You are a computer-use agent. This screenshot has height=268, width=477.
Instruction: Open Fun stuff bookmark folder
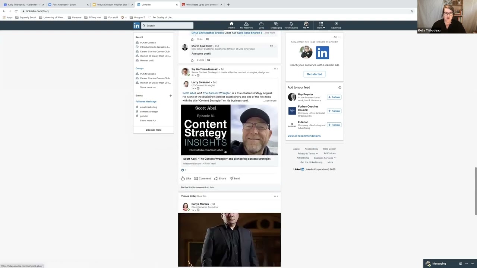pyautogui.click(x=111, y=17)
